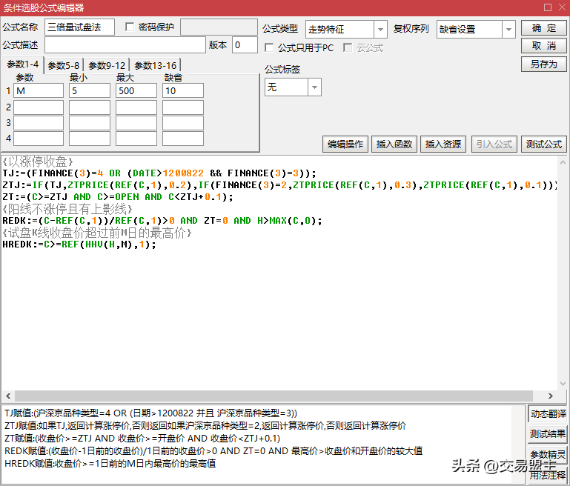The width and height of the screenshot is (570, 486).
Task: Click the ZTJ:= formula line in editor
Action: [279, 185]
